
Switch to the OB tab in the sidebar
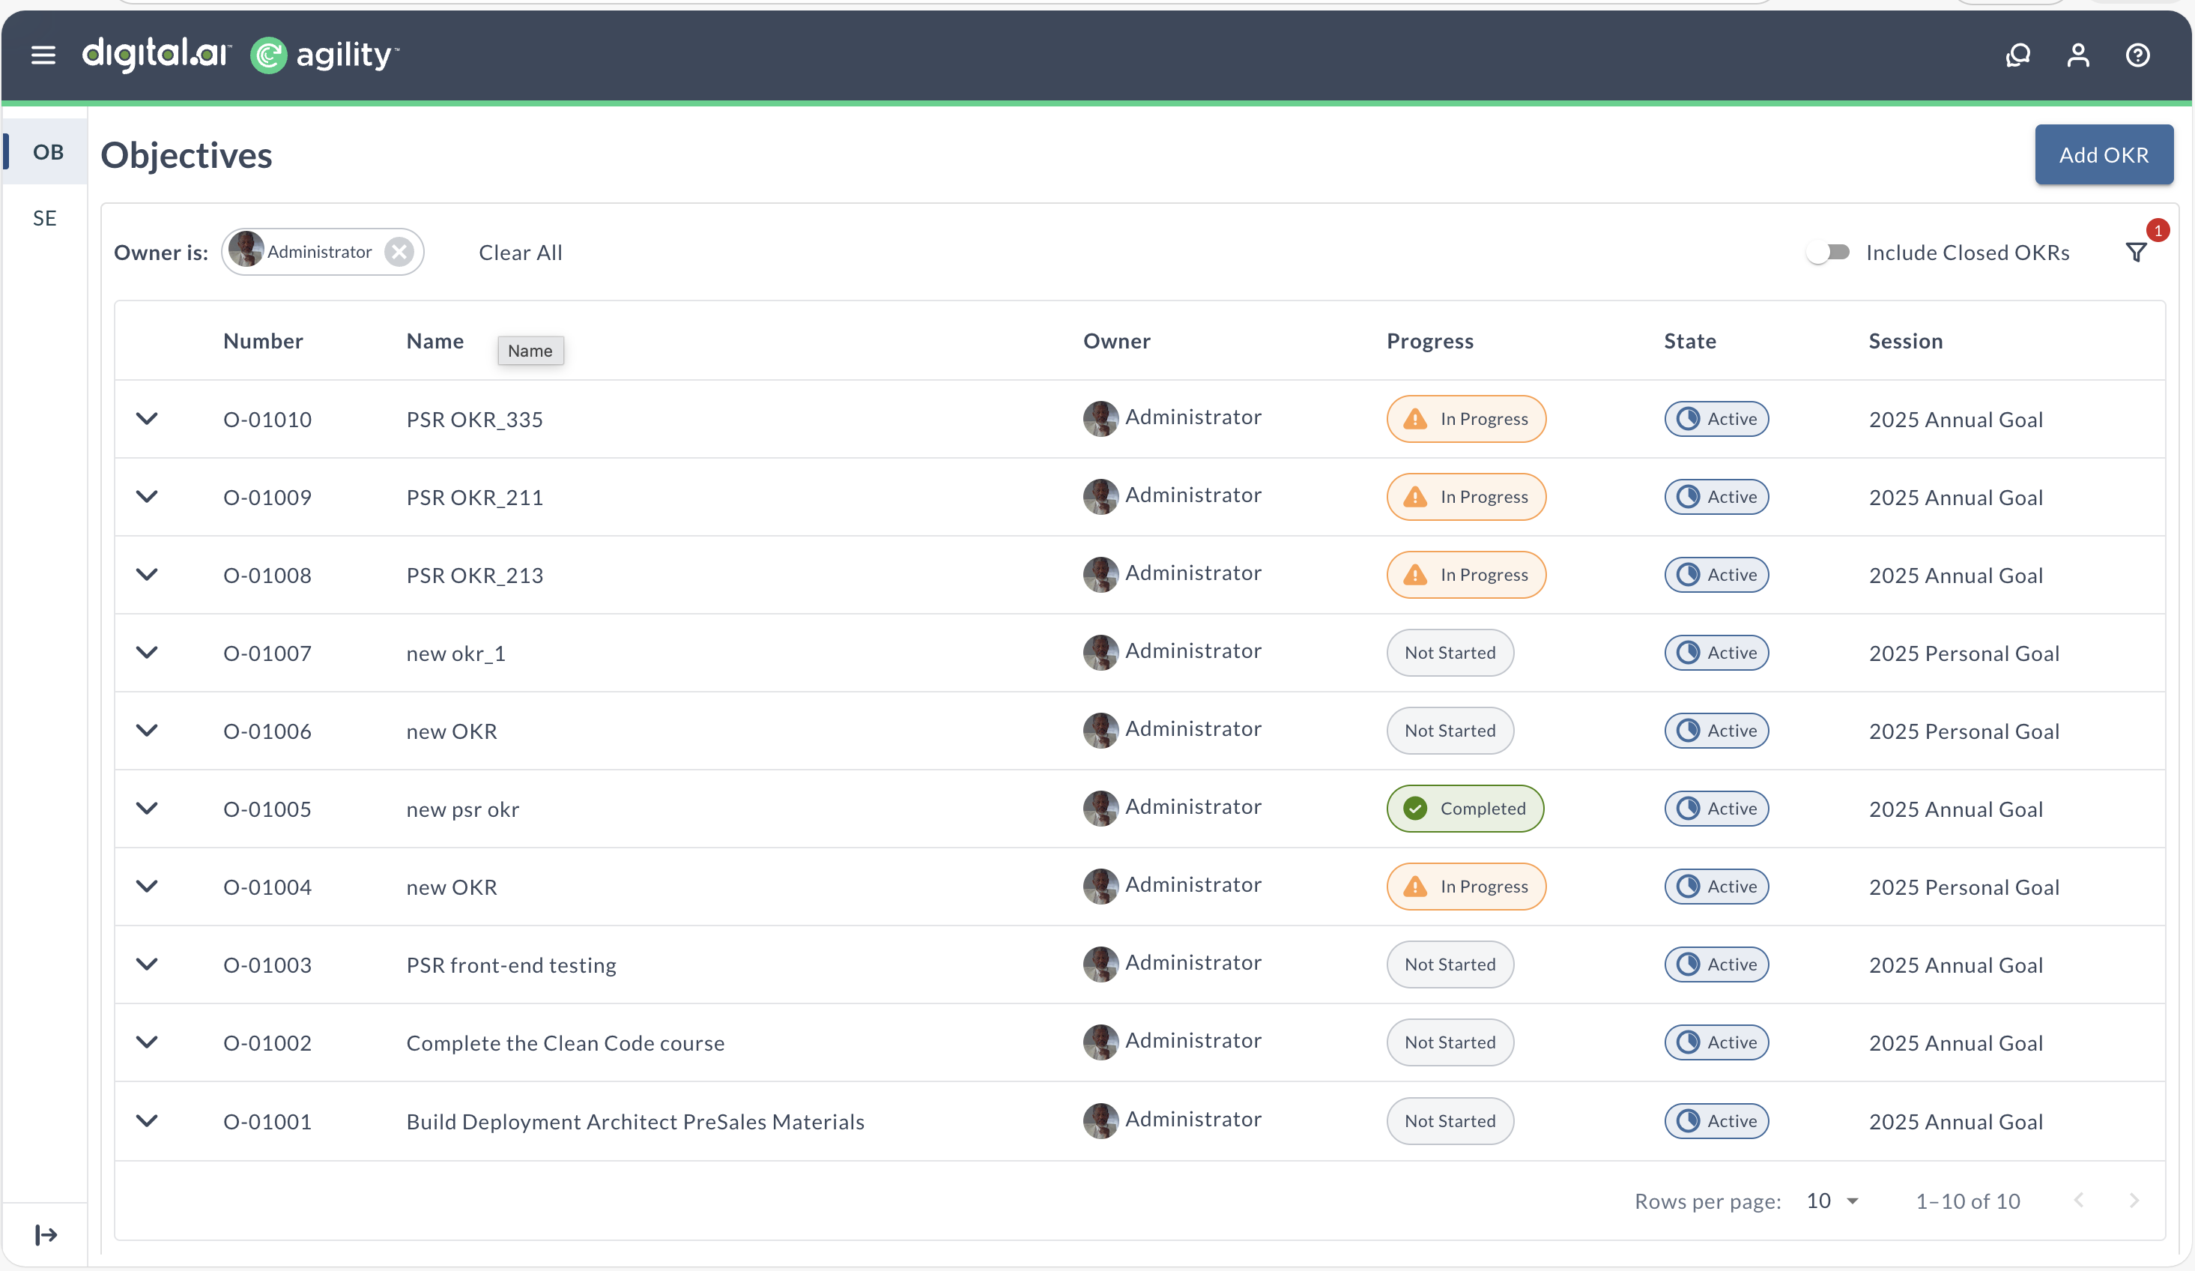(48, 151)
